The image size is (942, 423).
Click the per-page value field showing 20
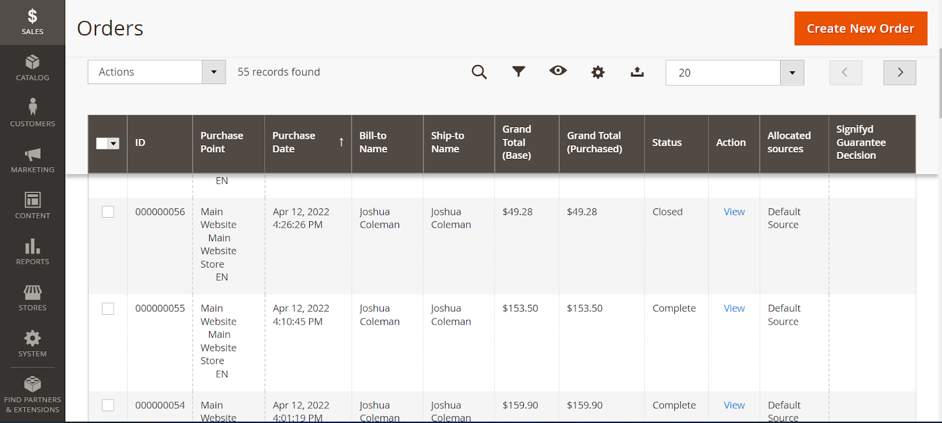723,73
